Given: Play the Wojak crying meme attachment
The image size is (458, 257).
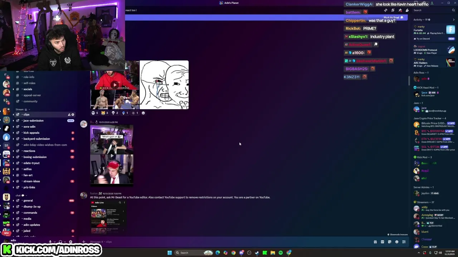Looking at the screenshot, I should click(164, 85).
